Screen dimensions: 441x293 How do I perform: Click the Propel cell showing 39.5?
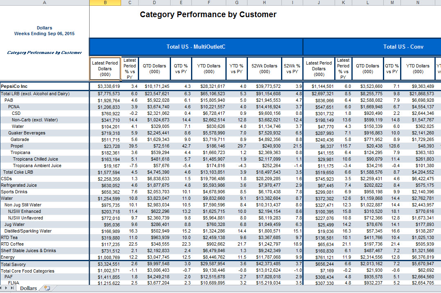coord(130,146)
